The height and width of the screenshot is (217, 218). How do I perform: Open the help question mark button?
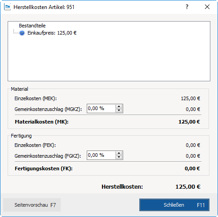click(x=187, y=7)
